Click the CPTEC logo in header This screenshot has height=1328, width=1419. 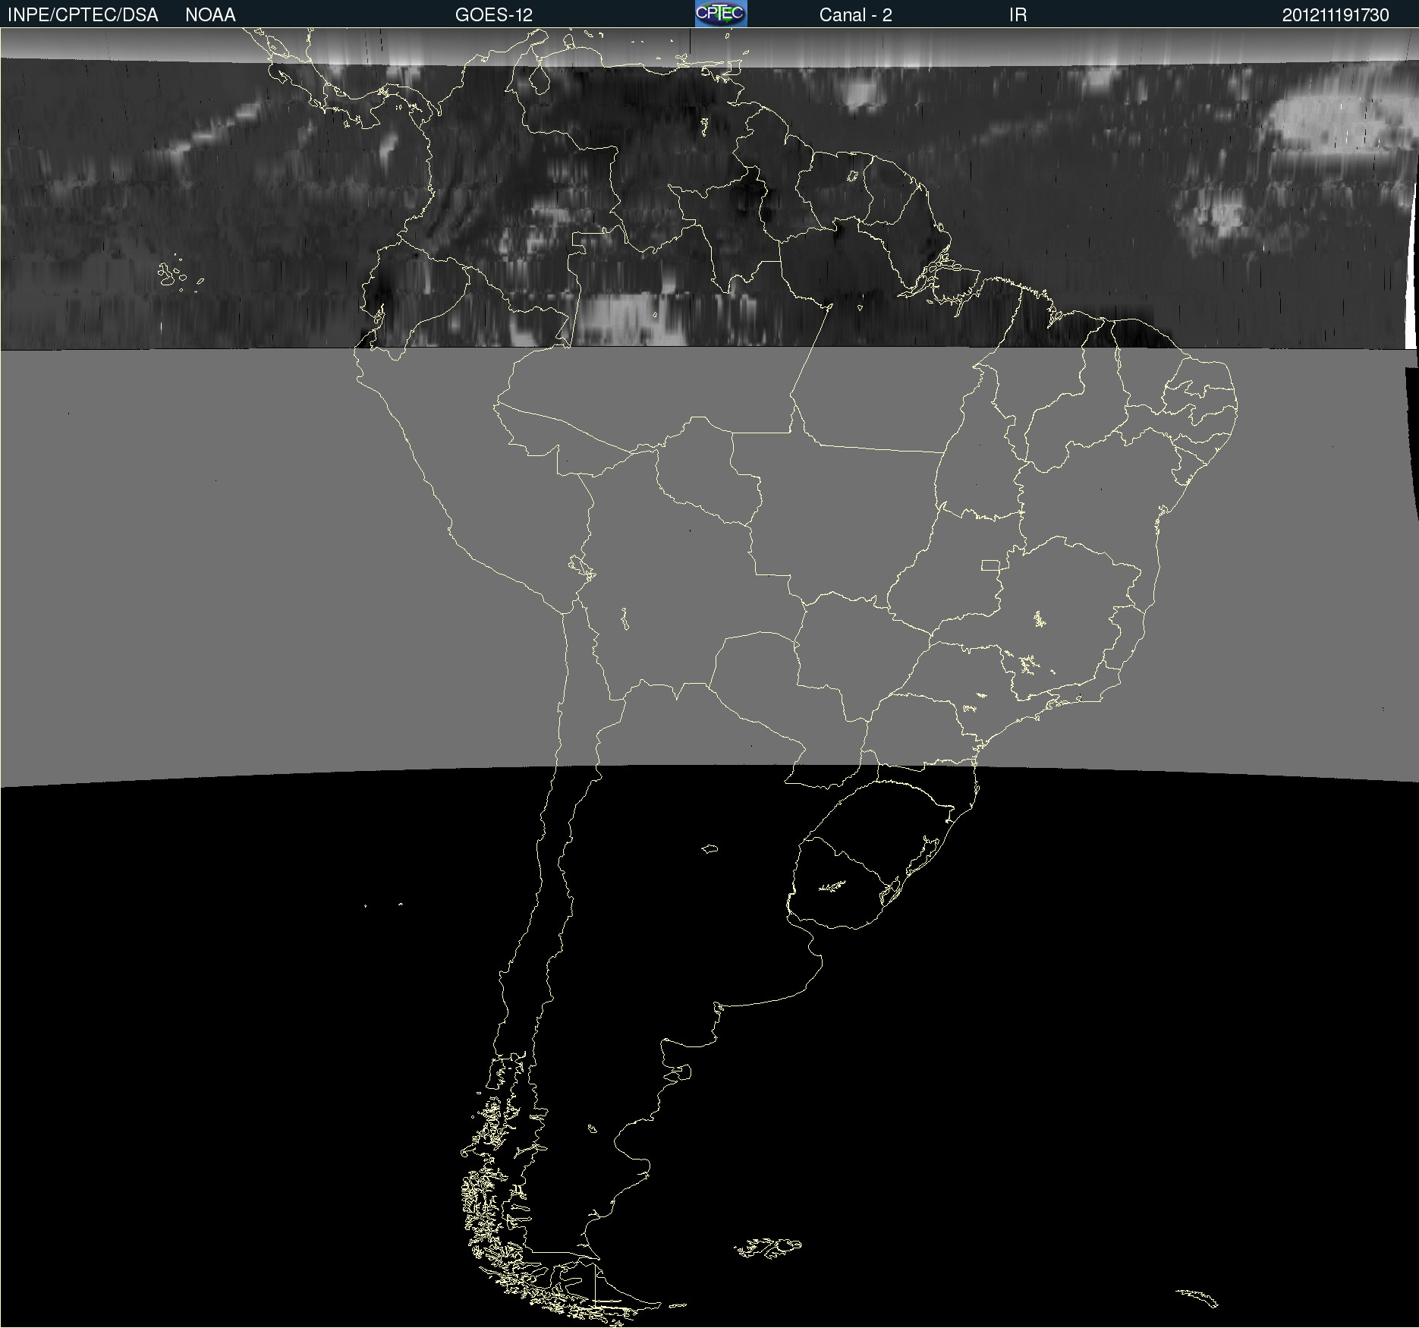721,14
